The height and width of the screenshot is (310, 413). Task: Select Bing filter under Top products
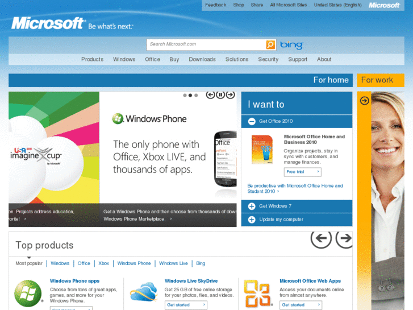pos(201,263)
